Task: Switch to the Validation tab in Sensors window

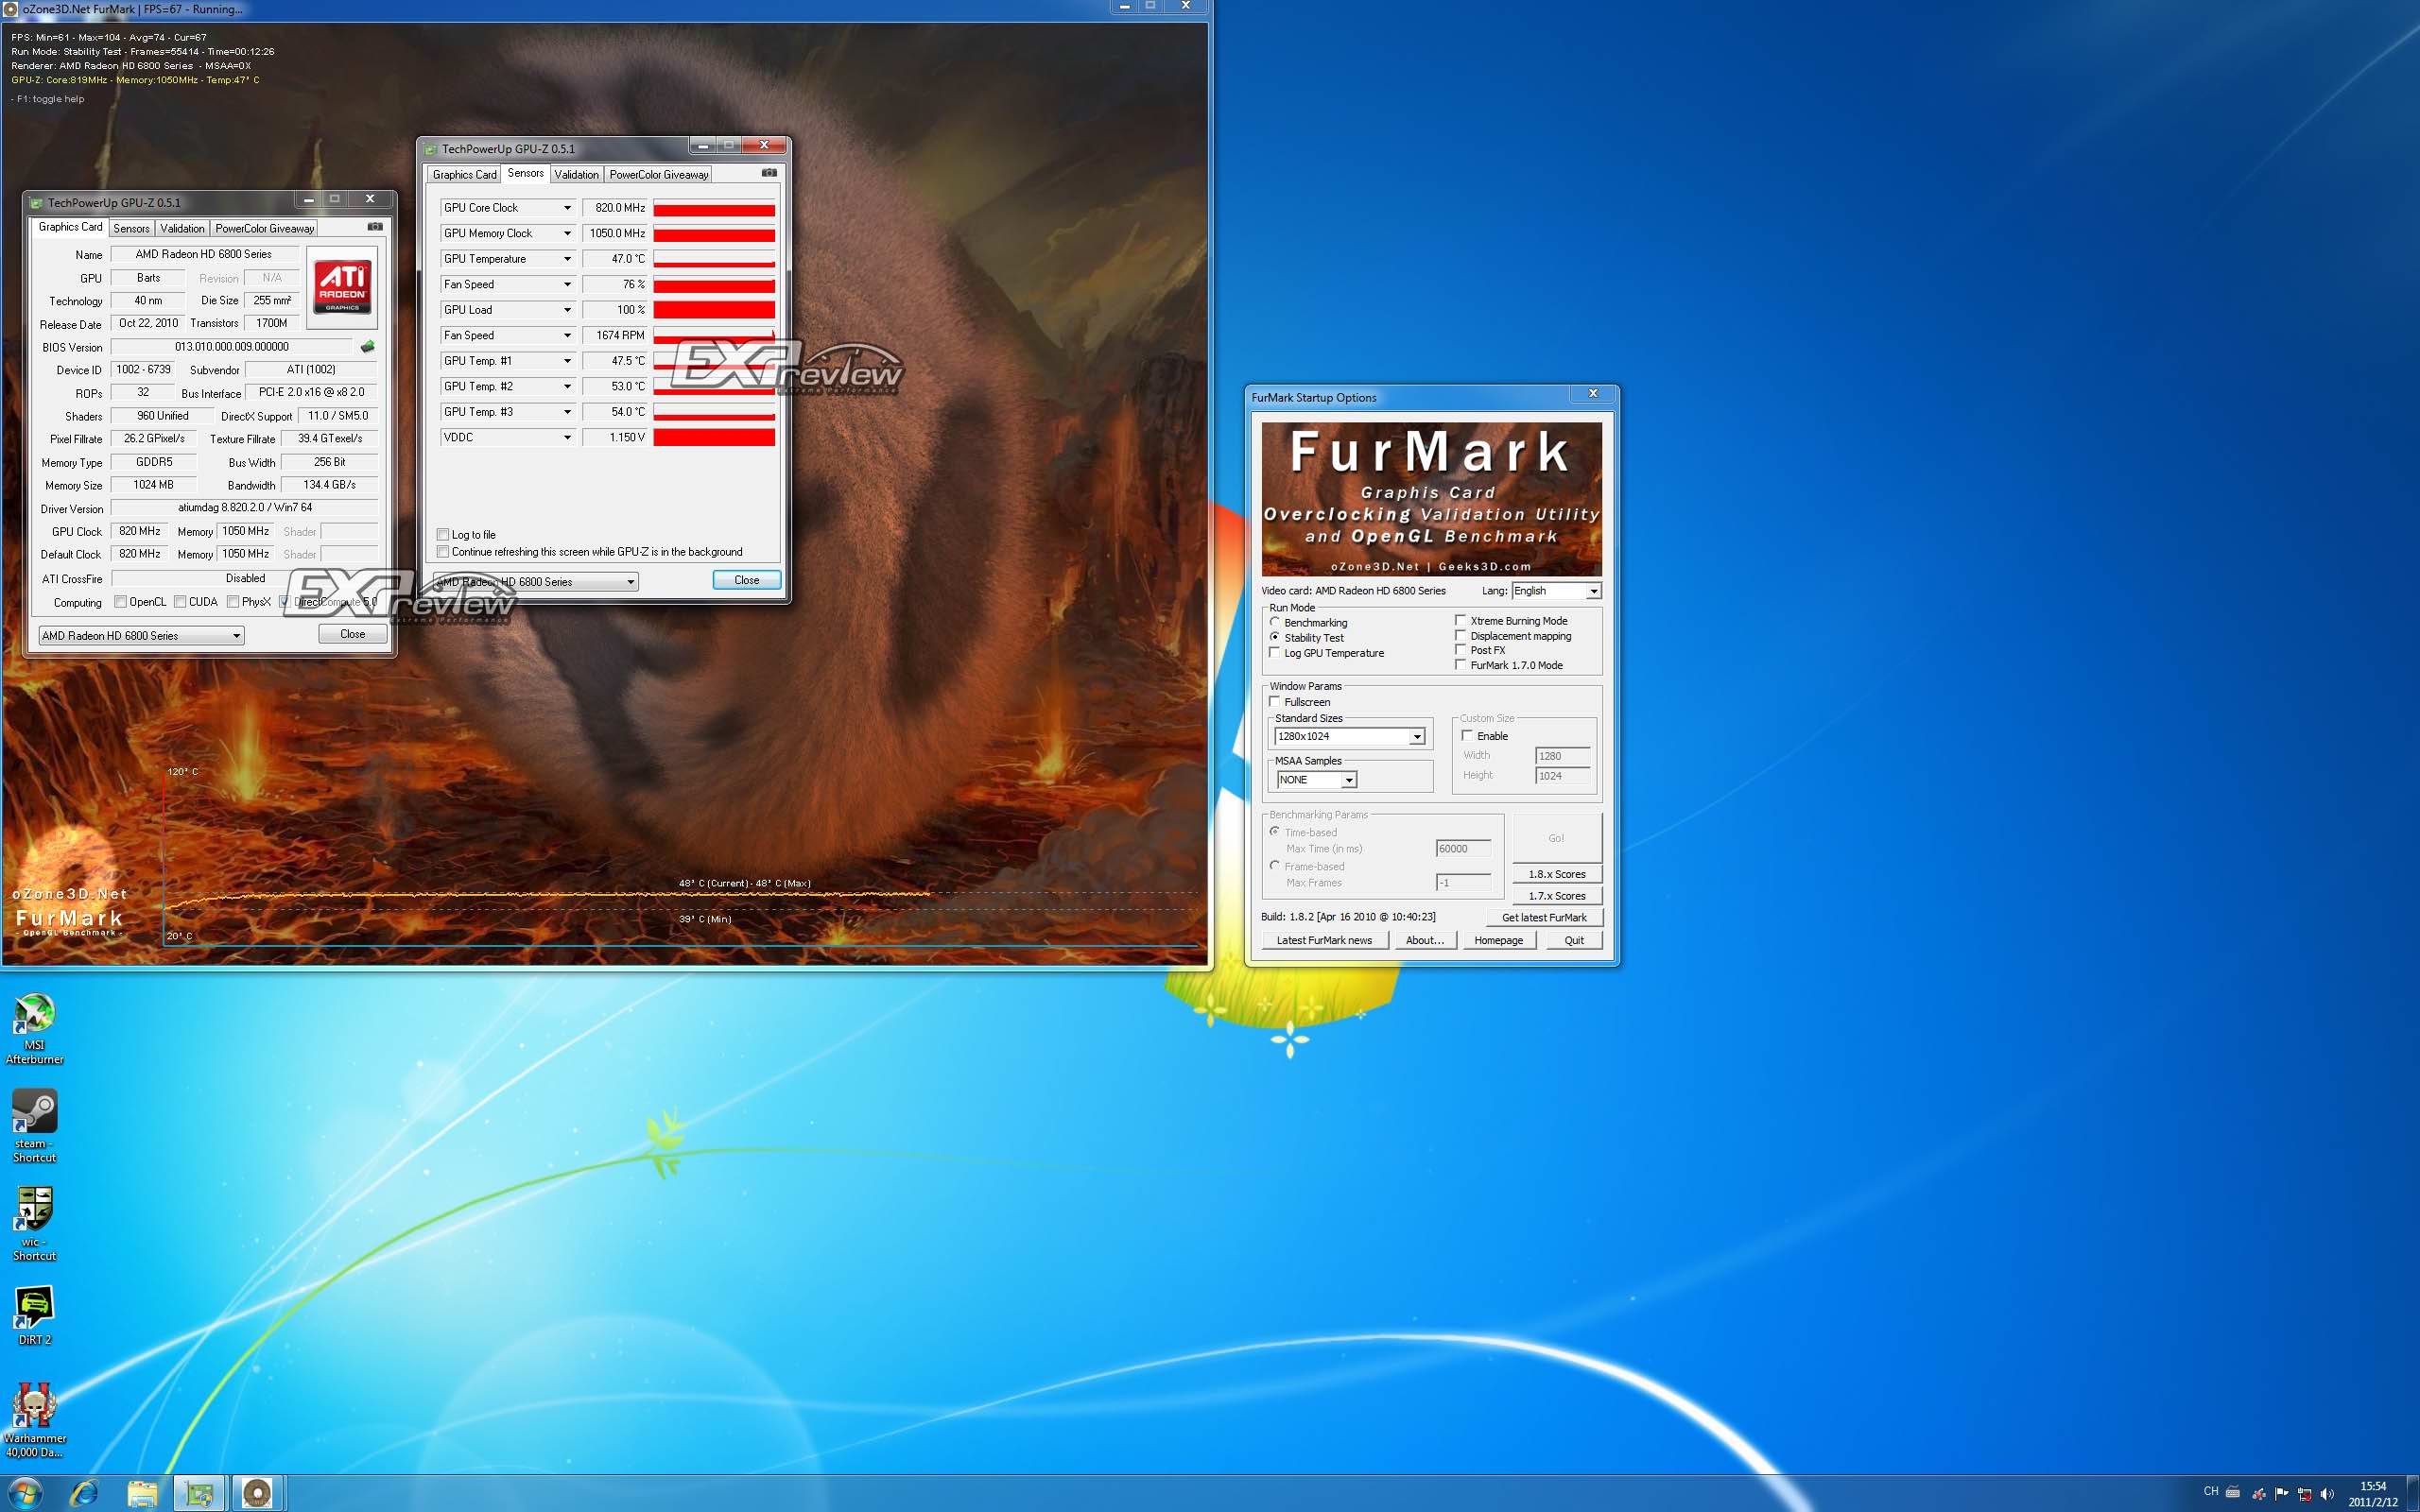Action: (576, 174)
